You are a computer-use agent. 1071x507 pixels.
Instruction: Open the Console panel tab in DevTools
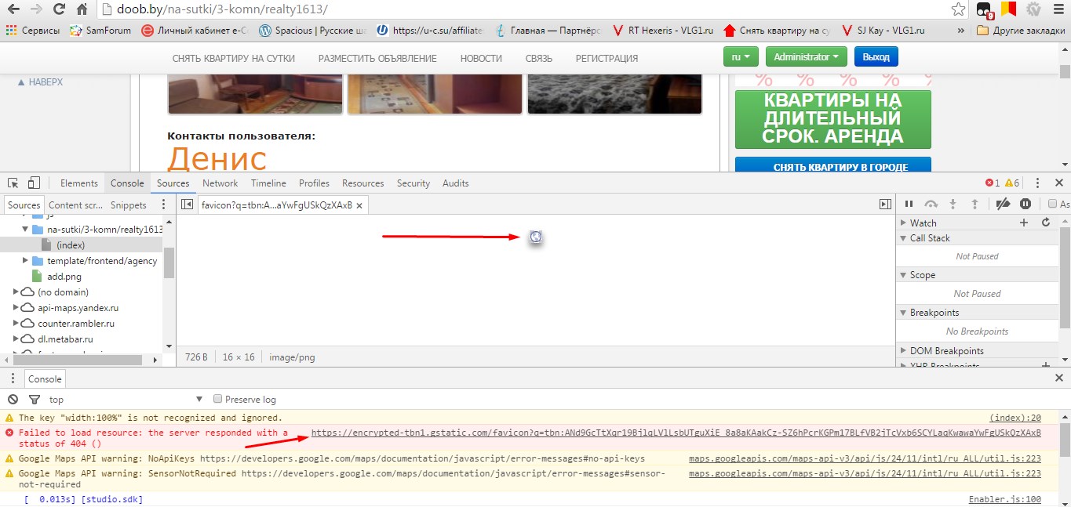click(127, 183)
